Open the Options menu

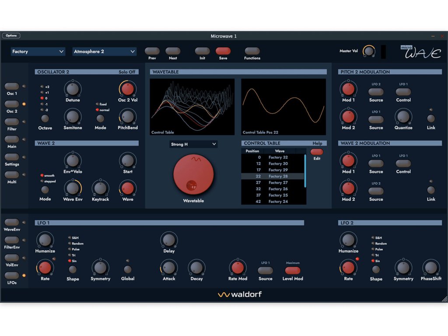coord(11,35)
